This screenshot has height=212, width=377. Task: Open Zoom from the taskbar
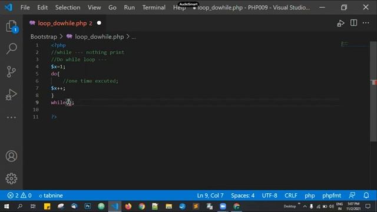[223, 206]
